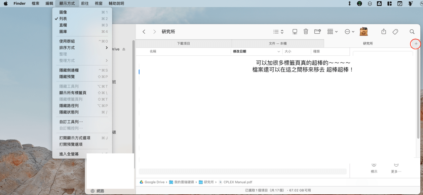Open the ellipsis action dropdown in toolbar
The image size is (423, 195).
tap(349, 32)
